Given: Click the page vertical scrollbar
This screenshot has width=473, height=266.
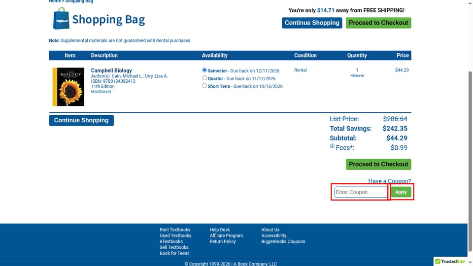Looking at the screenshot, I should coord(470,162).
